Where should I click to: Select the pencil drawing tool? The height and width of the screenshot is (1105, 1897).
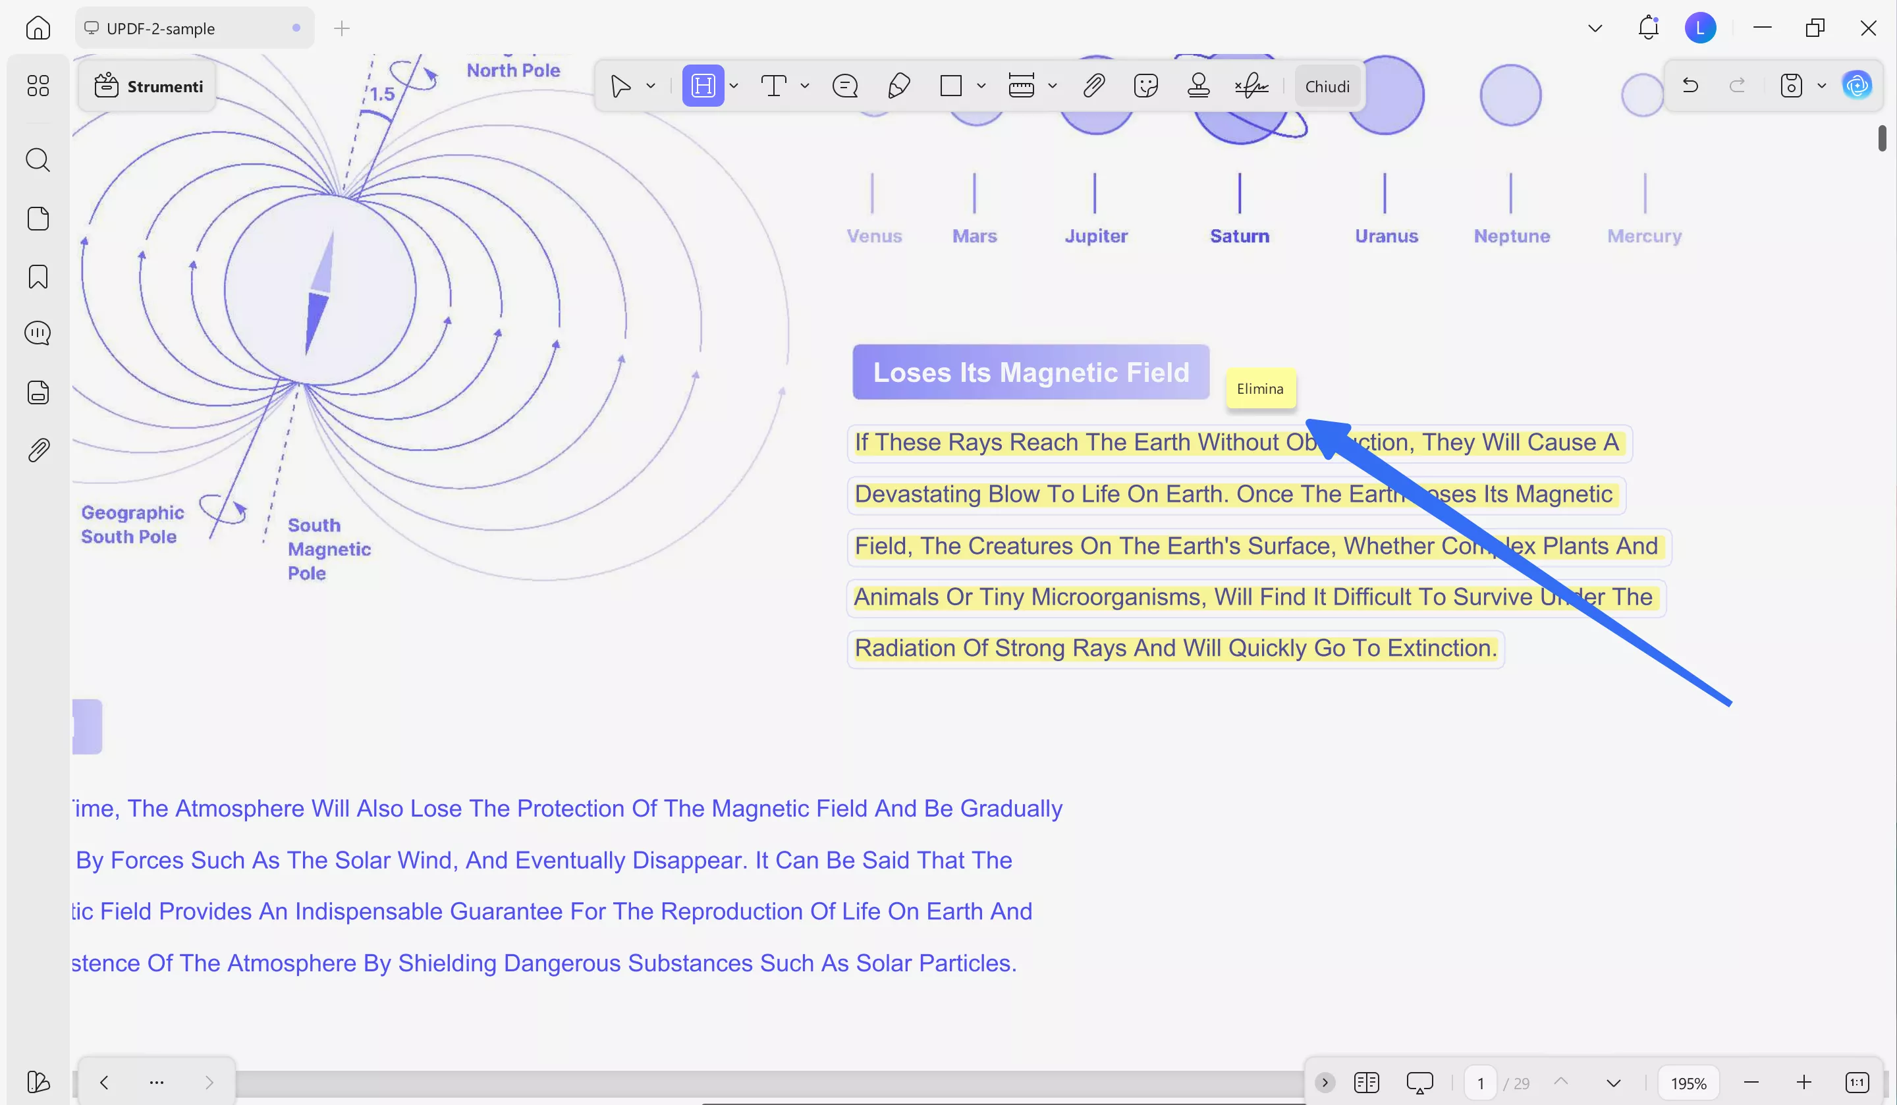pyautogui.click(x=899, y=86)
